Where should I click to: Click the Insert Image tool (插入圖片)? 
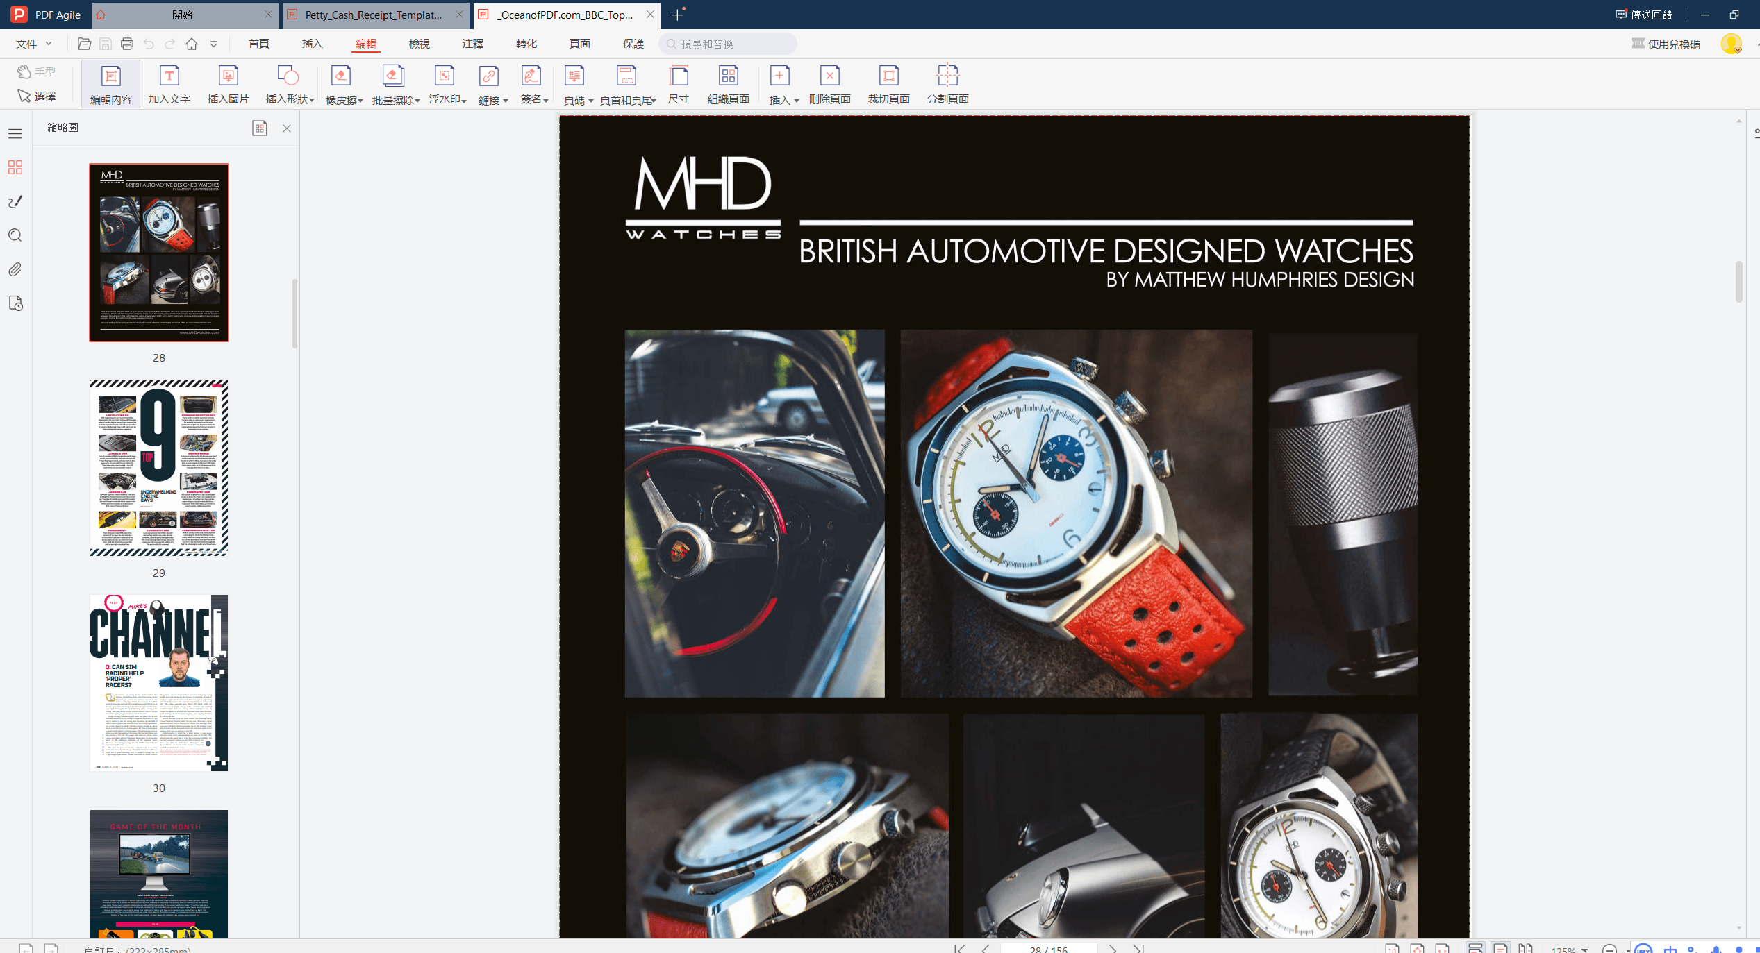[228, 84]
